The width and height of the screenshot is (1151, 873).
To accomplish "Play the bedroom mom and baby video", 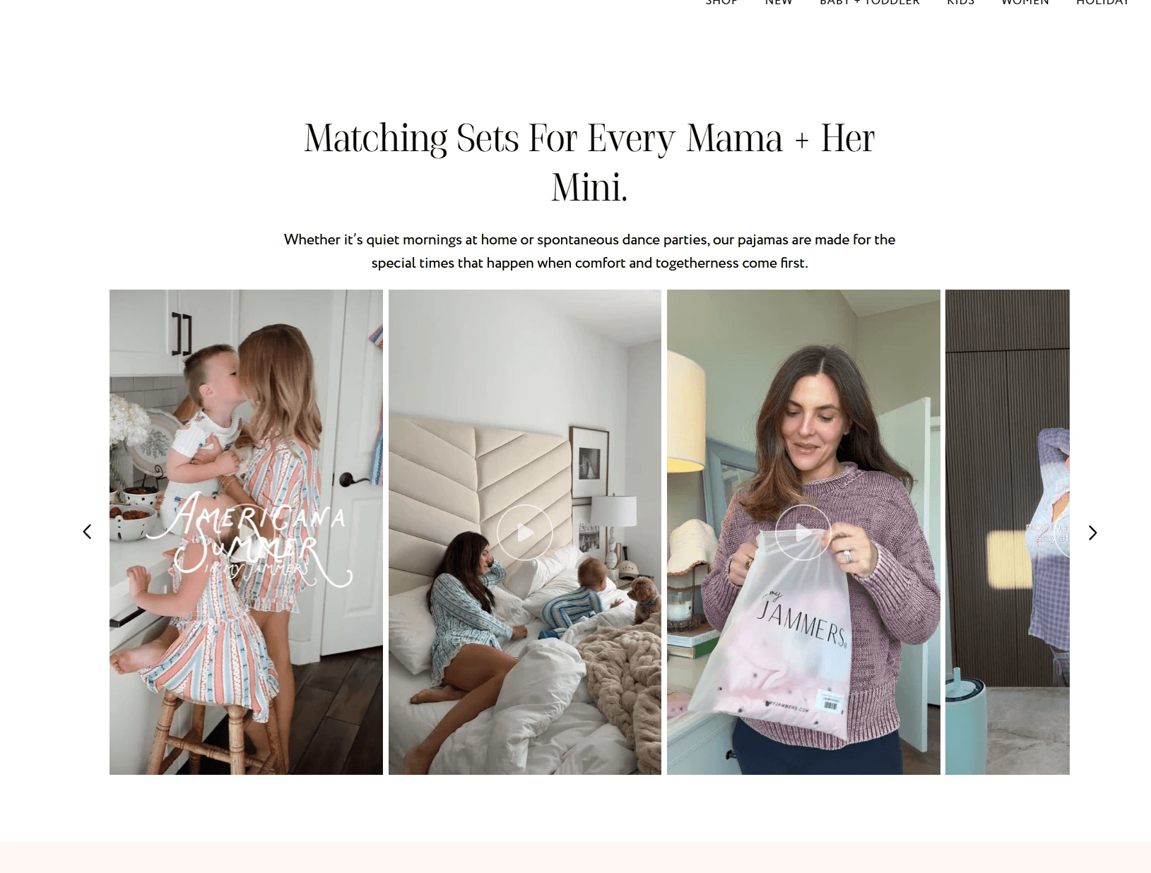I will tap(525, 533).
